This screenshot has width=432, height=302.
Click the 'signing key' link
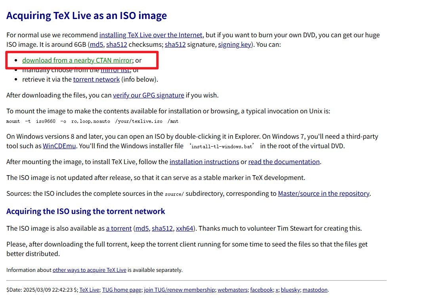point(234,44)
